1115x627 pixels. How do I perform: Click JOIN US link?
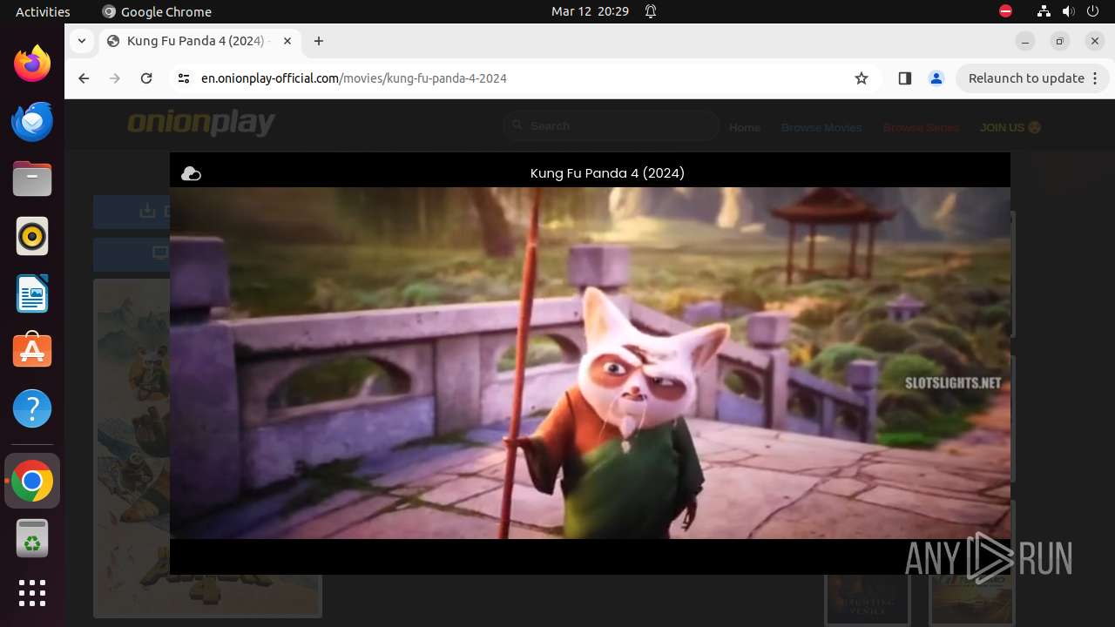click(1010, 127)
